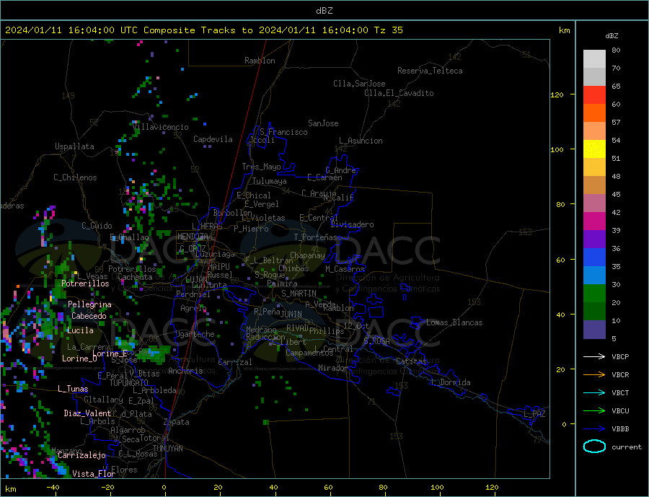Select the white-grey 80 dBZ color swatch

tap(594, 59)
